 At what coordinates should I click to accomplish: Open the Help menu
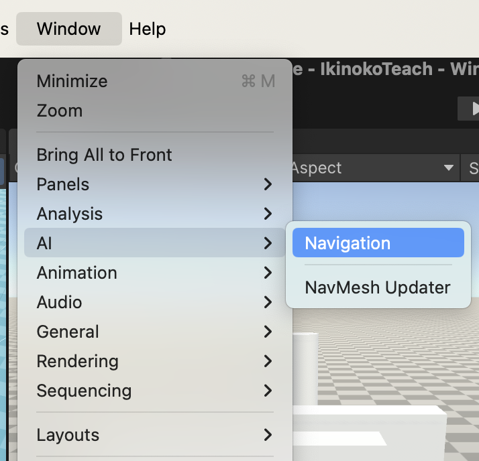[x=147, y=29]
